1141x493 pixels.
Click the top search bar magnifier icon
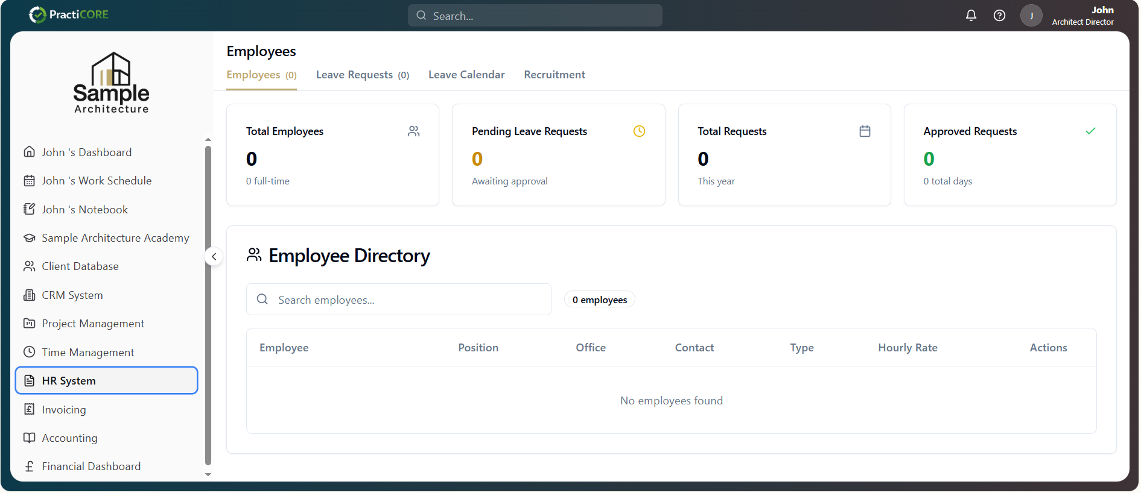[421, 16]
